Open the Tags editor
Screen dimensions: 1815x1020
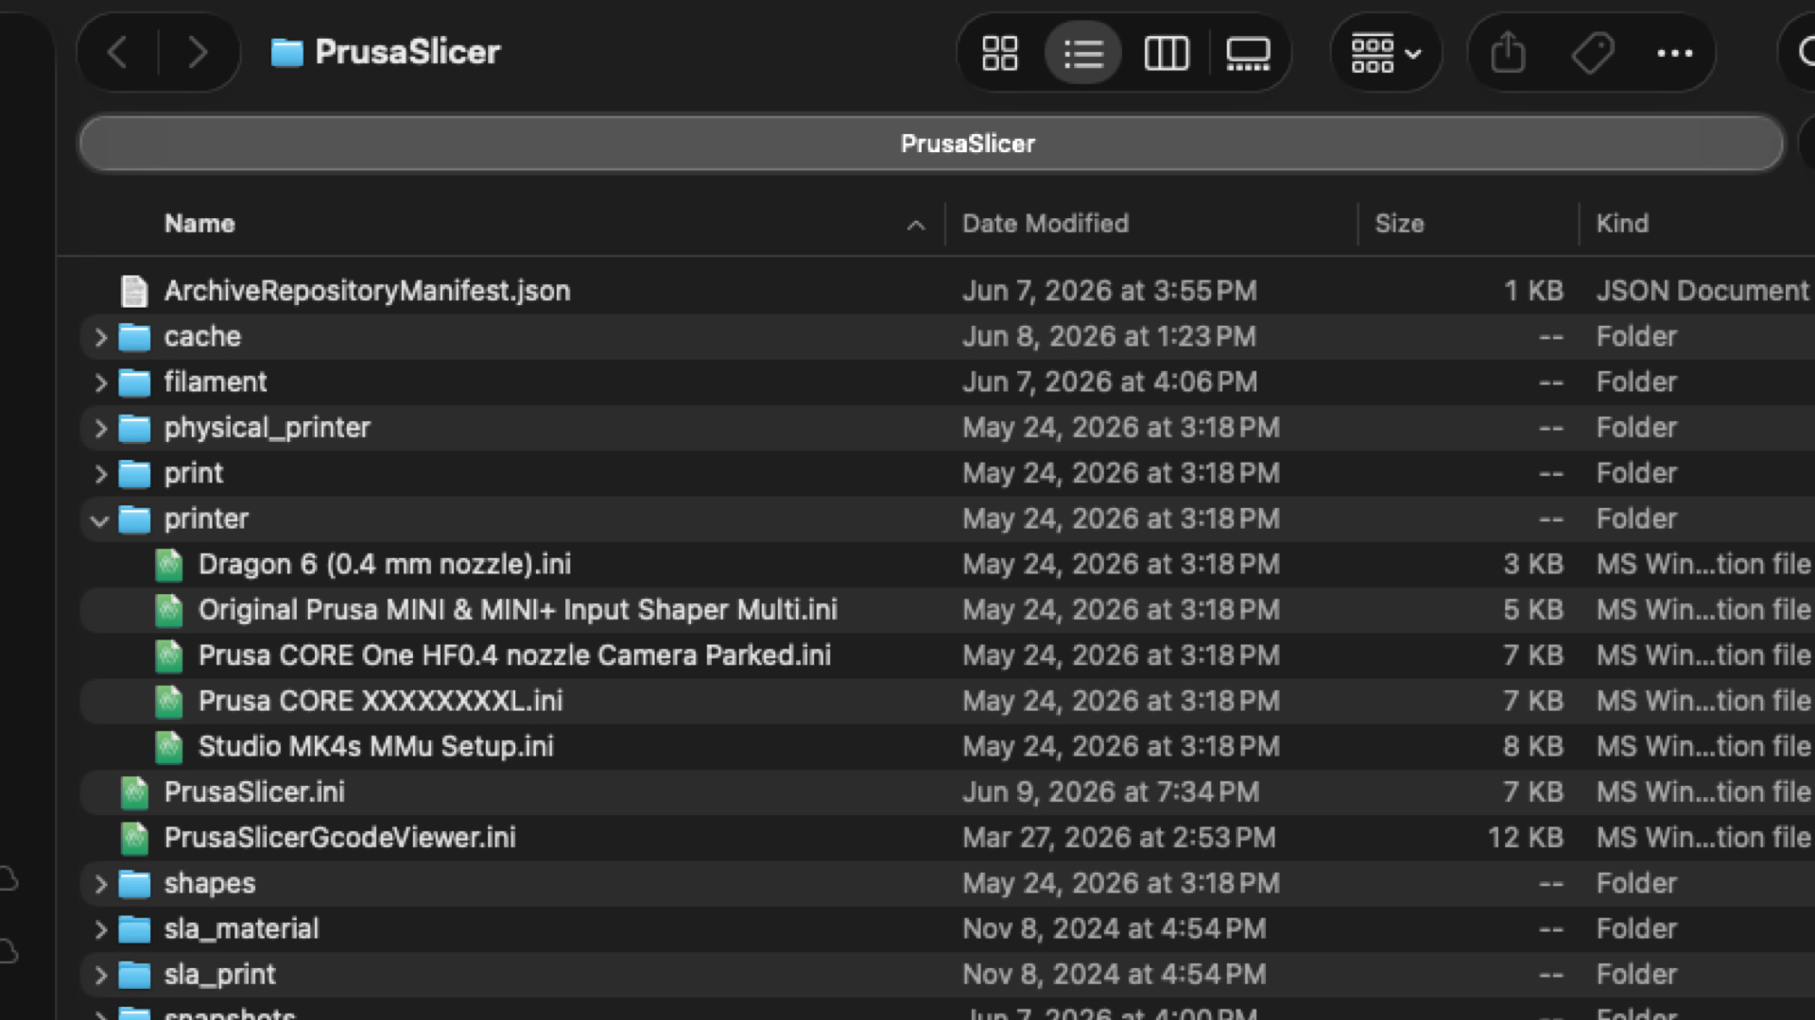click(x=1592, y=53)
